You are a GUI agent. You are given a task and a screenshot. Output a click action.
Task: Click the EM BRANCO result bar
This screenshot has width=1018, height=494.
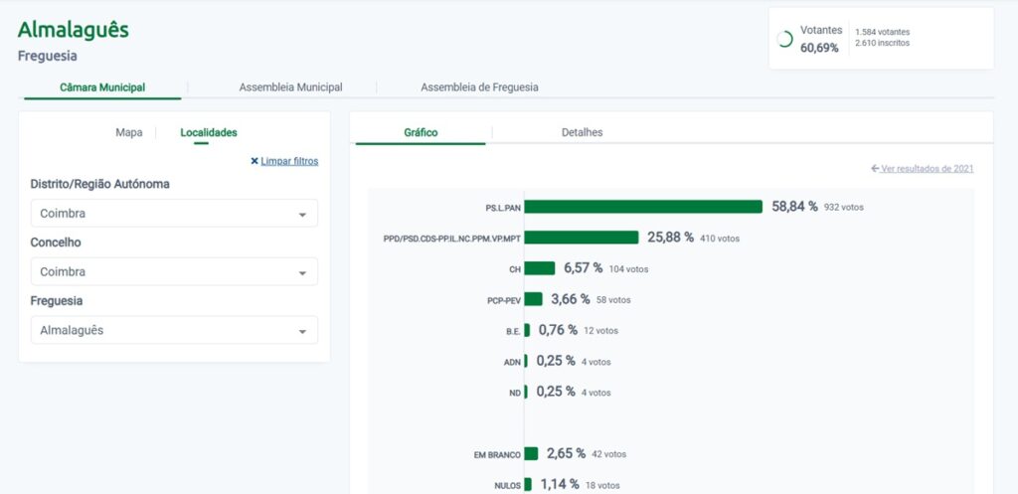pos(531,453)
